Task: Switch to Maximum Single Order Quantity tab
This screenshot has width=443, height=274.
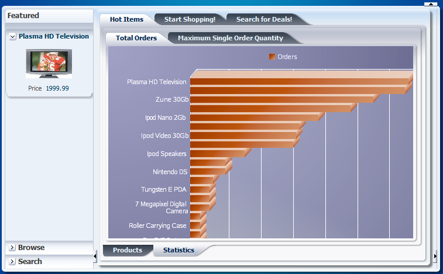Action: (231, 38)
